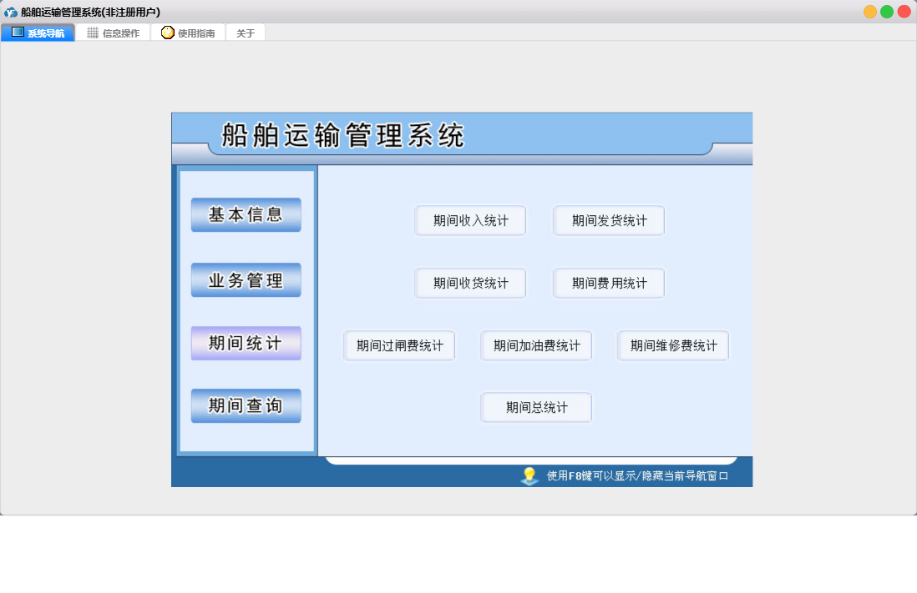Click the orange minimize window button

[x=870, y=12]
